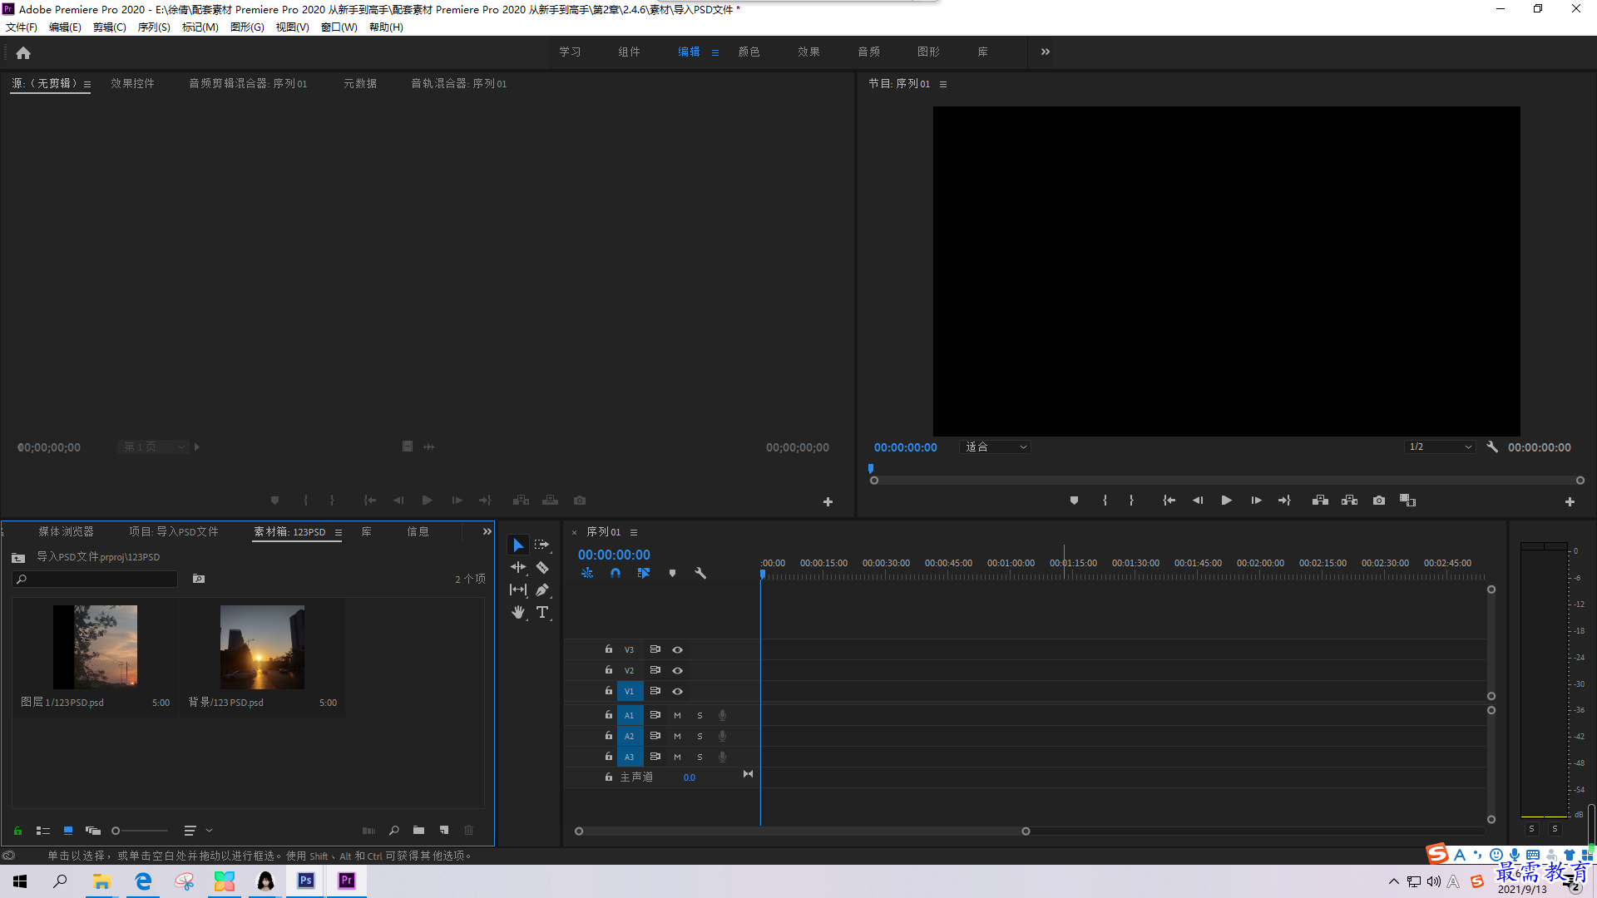Open playback resolution 1/2 dropdown

[1440, 447]
